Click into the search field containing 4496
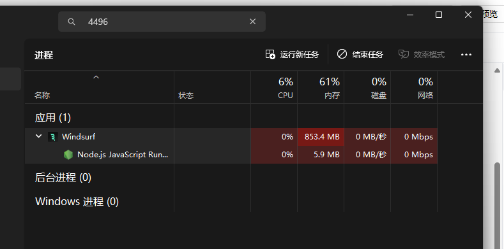 pos(162,22)
